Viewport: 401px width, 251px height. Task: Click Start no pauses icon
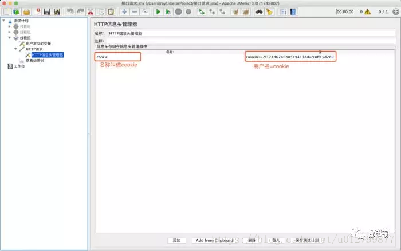168,12
